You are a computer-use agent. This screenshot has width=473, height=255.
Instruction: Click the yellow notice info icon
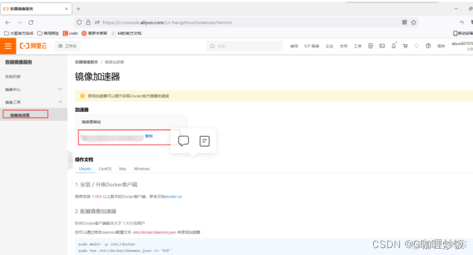pyautogui.click(x=82, y=96)
